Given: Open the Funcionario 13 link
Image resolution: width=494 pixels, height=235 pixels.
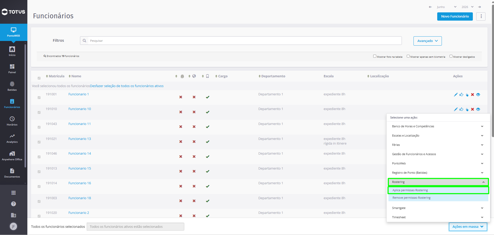Looking at the screenshot, I should (x=79, y=139).
